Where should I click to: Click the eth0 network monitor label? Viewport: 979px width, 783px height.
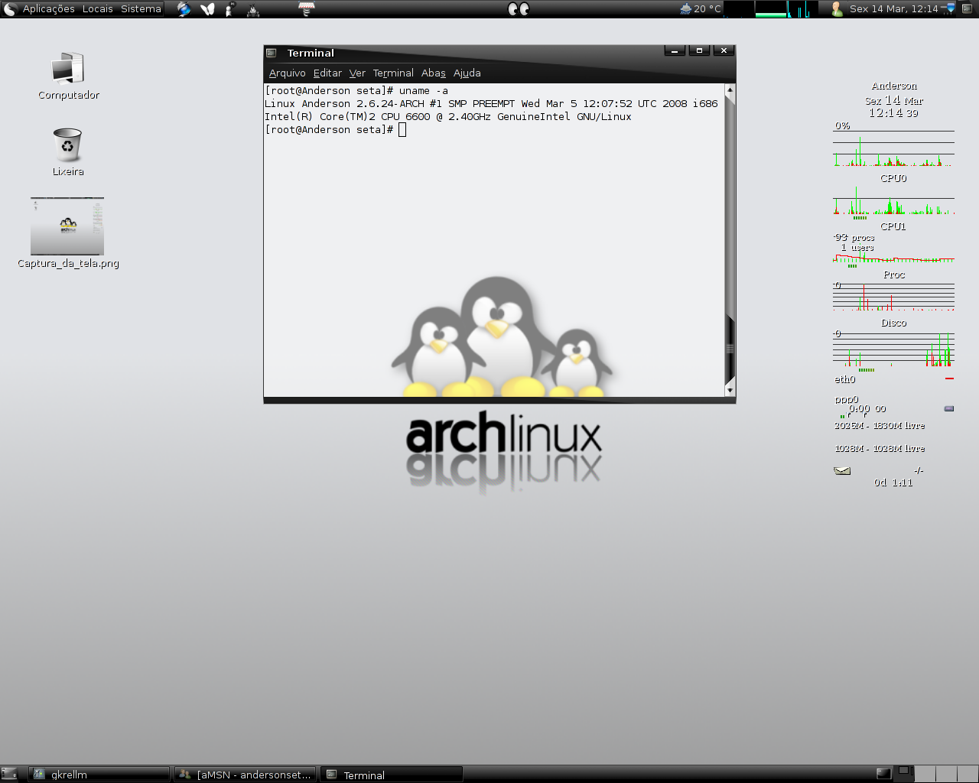point(844,379)
